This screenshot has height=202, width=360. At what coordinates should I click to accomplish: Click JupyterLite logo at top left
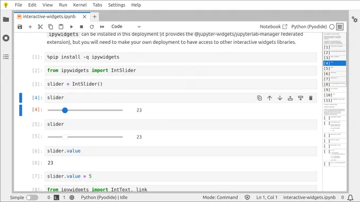point(6,5)
